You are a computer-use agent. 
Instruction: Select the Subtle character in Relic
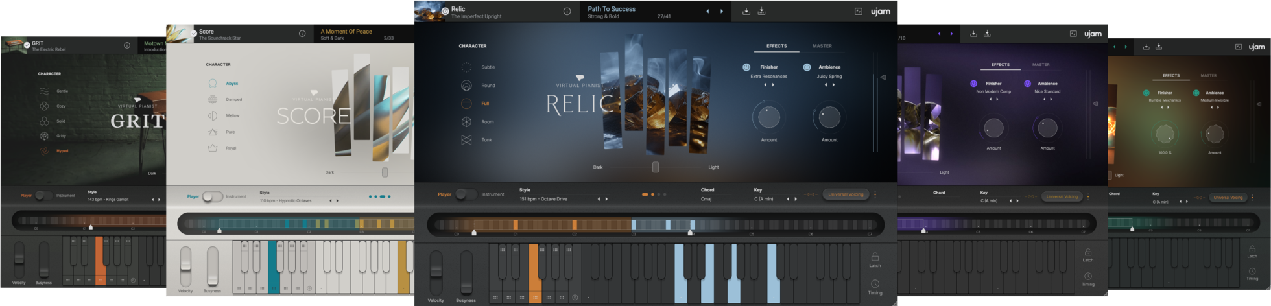click(467, 67)
